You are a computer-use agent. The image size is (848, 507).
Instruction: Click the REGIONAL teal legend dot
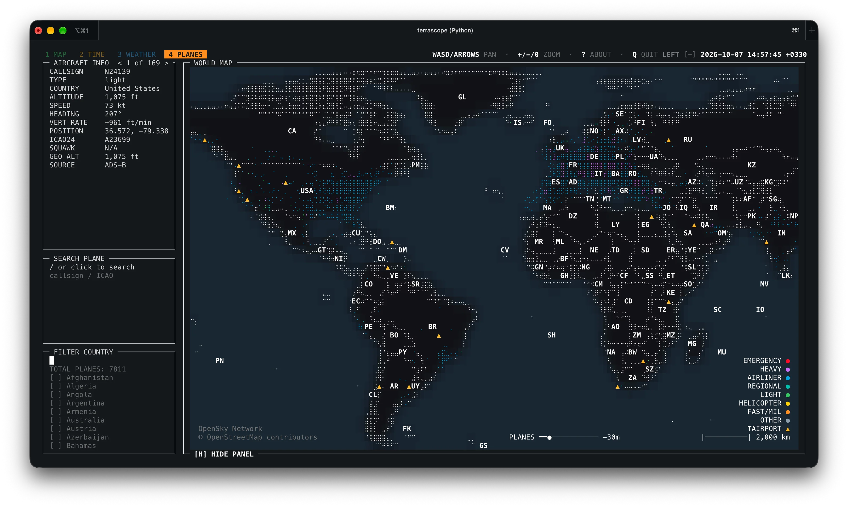click(788, 386)
